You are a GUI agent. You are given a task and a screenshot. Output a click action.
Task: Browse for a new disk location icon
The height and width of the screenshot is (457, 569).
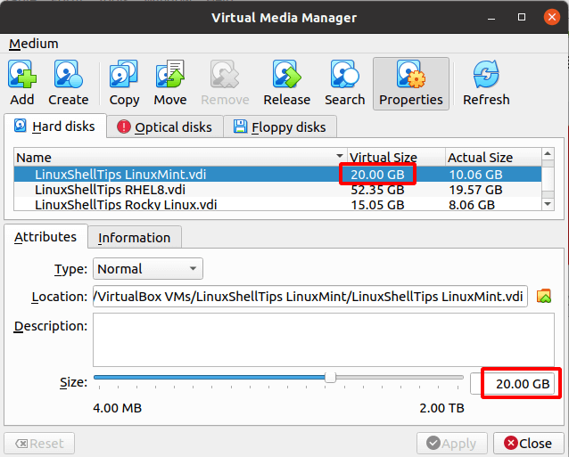pos(544,296)
